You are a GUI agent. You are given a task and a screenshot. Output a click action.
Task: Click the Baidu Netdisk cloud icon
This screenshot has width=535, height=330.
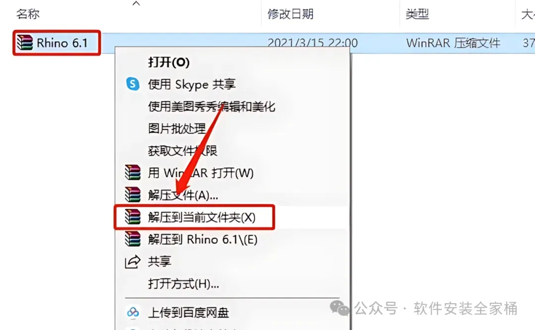[133, 312]
